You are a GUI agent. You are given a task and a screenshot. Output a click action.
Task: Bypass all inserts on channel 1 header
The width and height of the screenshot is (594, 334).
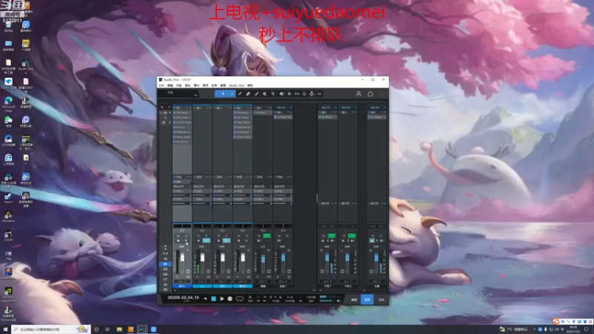click(x=174, y=108)
